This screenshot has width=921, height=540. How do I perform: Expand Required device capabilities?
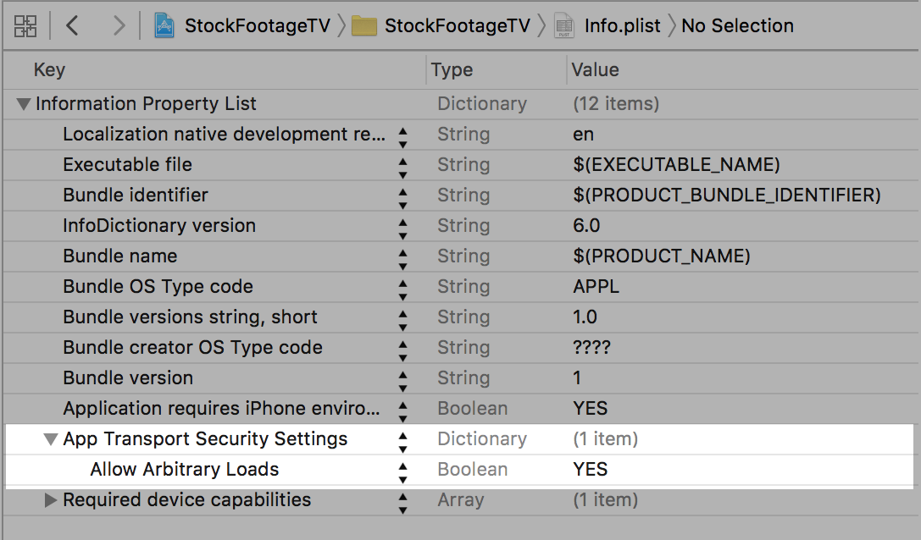pos(51,500)
